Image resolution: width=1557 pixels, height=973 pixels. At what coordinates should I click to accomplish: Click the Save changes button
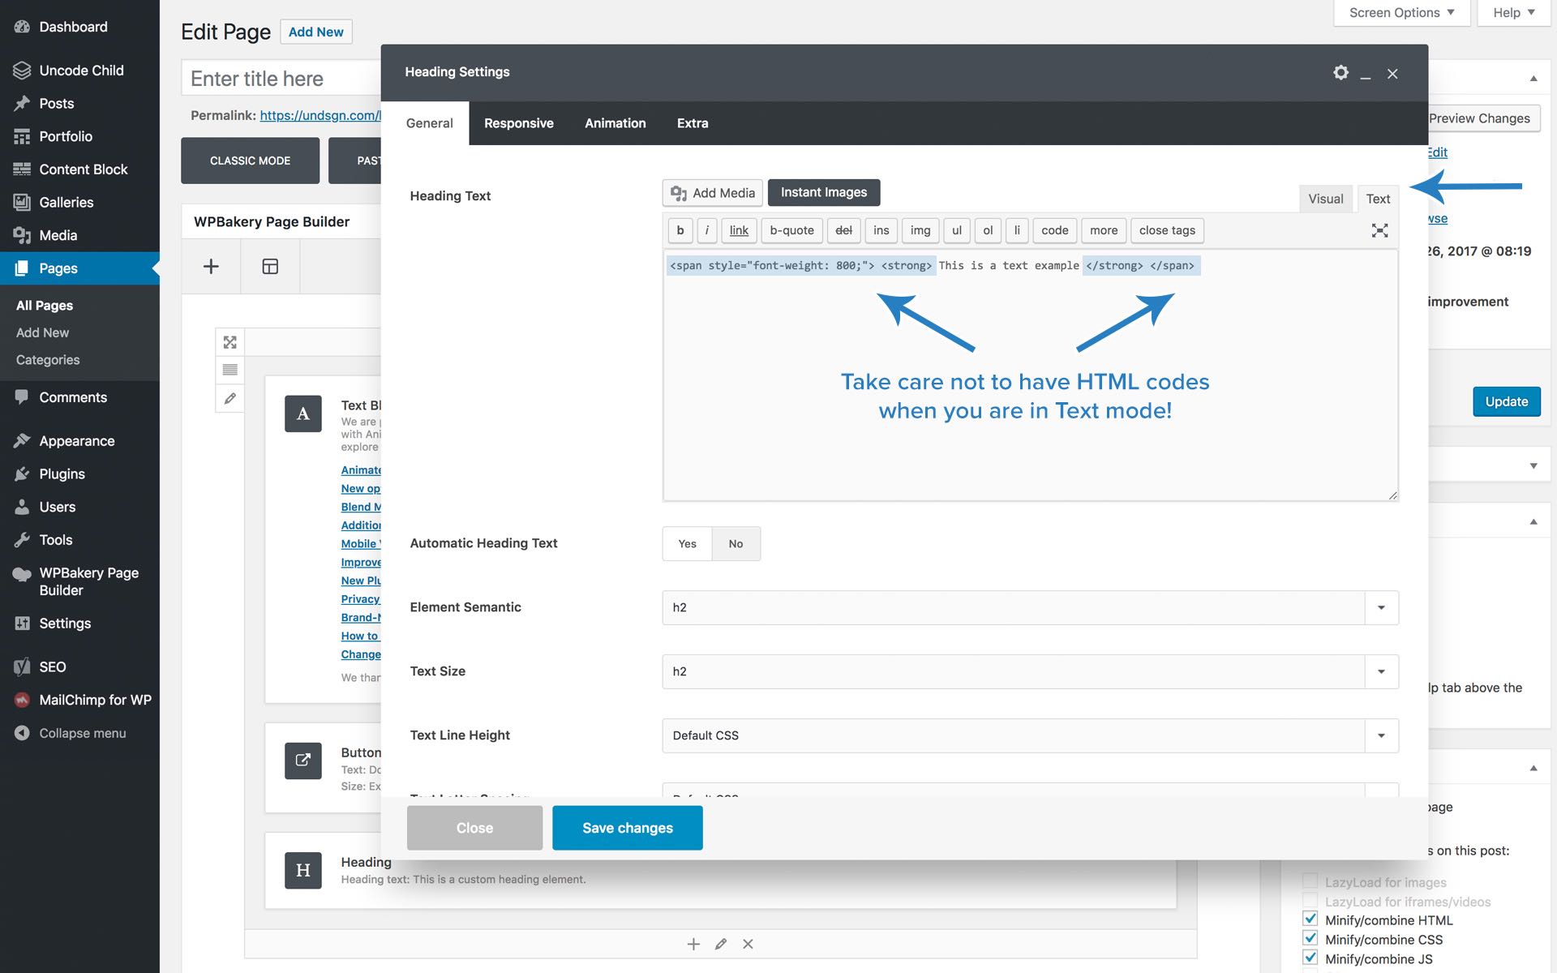[627, 828]
